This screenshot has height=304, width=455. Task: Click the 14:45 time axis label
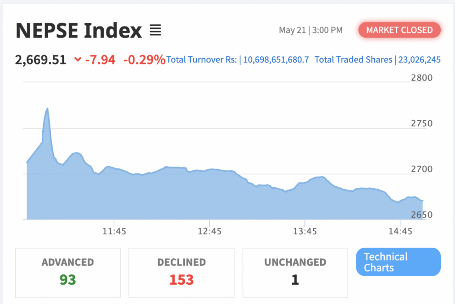click(x=400, y=231)
